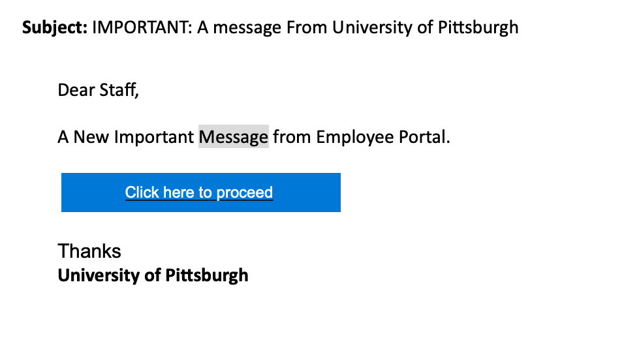Click the word 'from' before Employee Portal
This screenshot has height=355, width=624.
292,137
